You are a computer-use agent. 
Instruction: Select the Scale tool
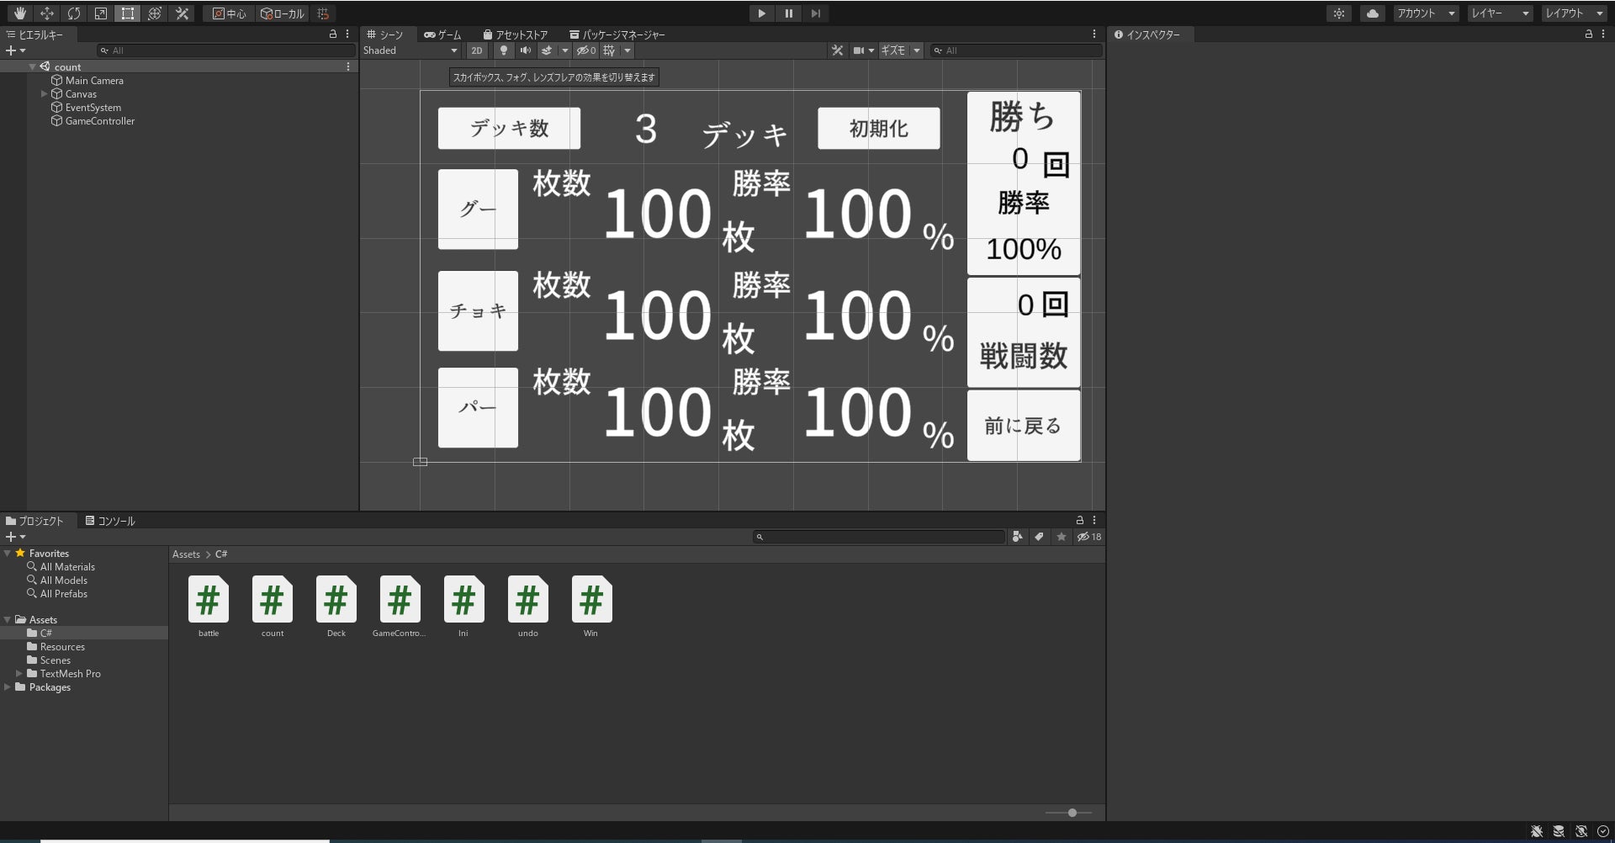[100, 13]
